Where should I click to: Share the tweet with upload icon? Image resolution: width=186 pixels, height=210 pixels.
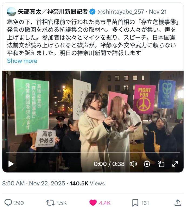178,203
